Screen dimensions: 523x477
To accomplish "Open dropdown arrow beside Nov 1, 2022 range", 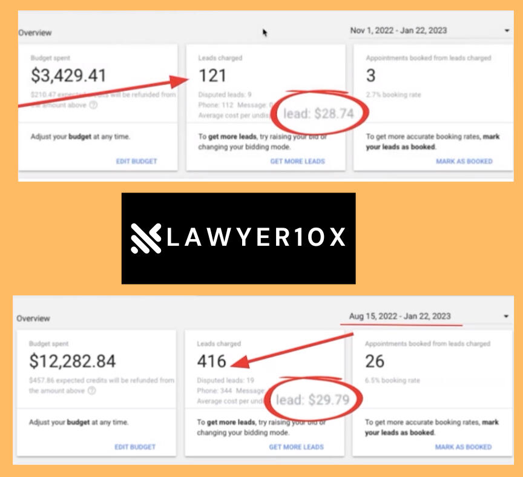I will point(506,30).
